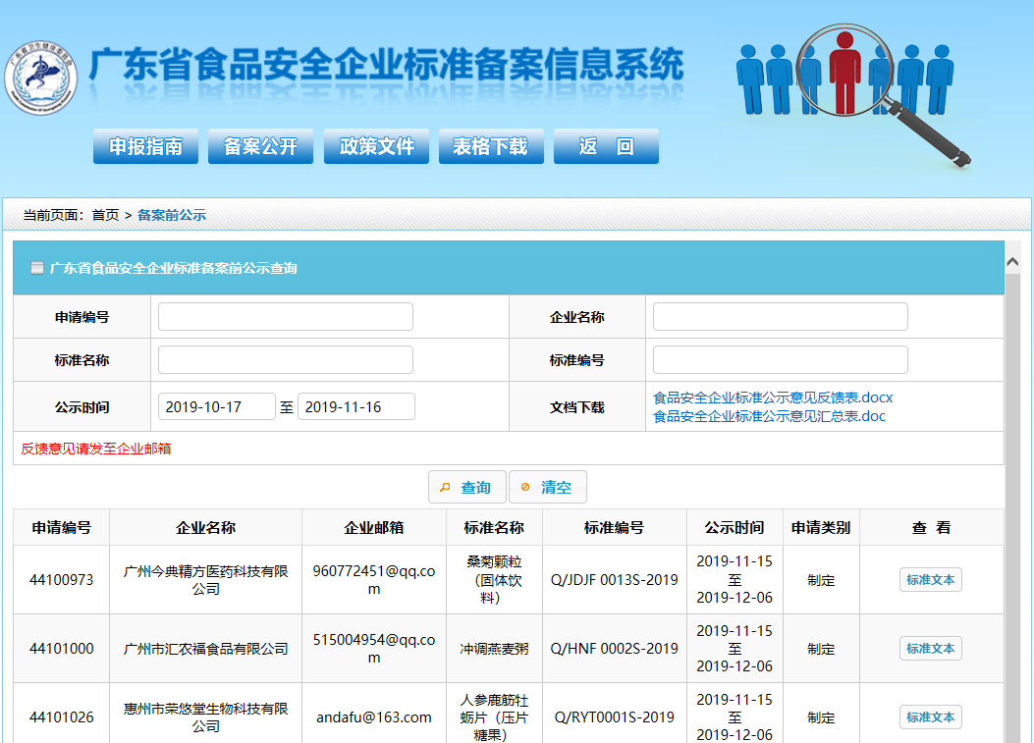Screen dimensions: 1034x743
Task: Go to 首页 in the breadcrumb
Action: pos(105,215)
